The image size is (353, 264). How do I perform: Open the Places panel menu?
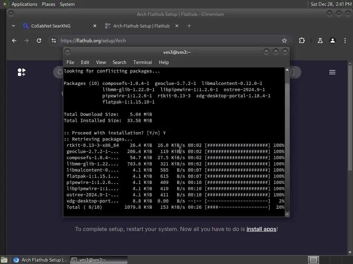click(49, 4)
